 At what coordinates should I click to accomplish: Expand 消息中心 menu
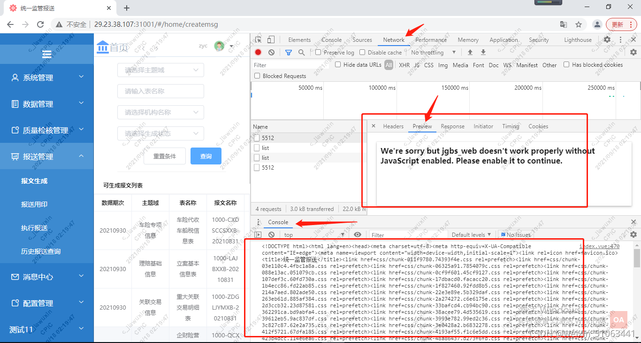pos(47,277)
